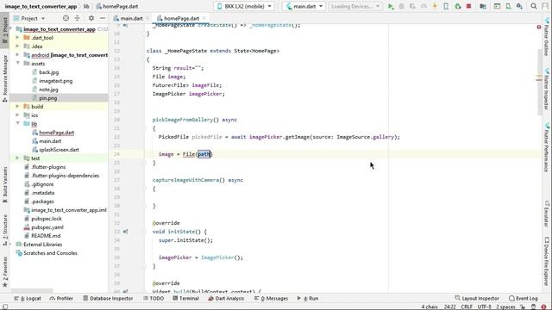The height and width of the screenshot is (310, 552).
Task: Open the Profiler tool window
Action: coord(61,299)
